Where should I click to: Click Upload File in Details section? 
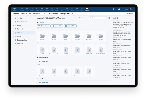57,26
